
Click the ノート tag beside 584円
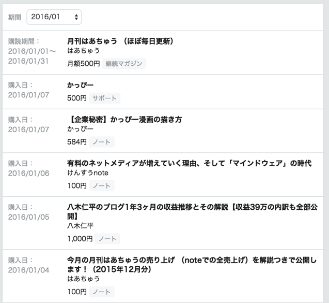[x=102, y=142]
